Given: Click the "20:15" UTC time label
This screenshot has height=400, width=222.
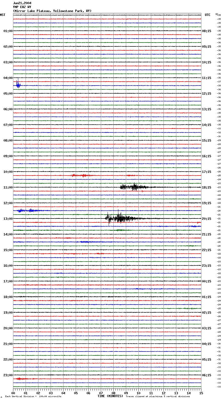Looking at the screenshot, I should tap(207, 219).
